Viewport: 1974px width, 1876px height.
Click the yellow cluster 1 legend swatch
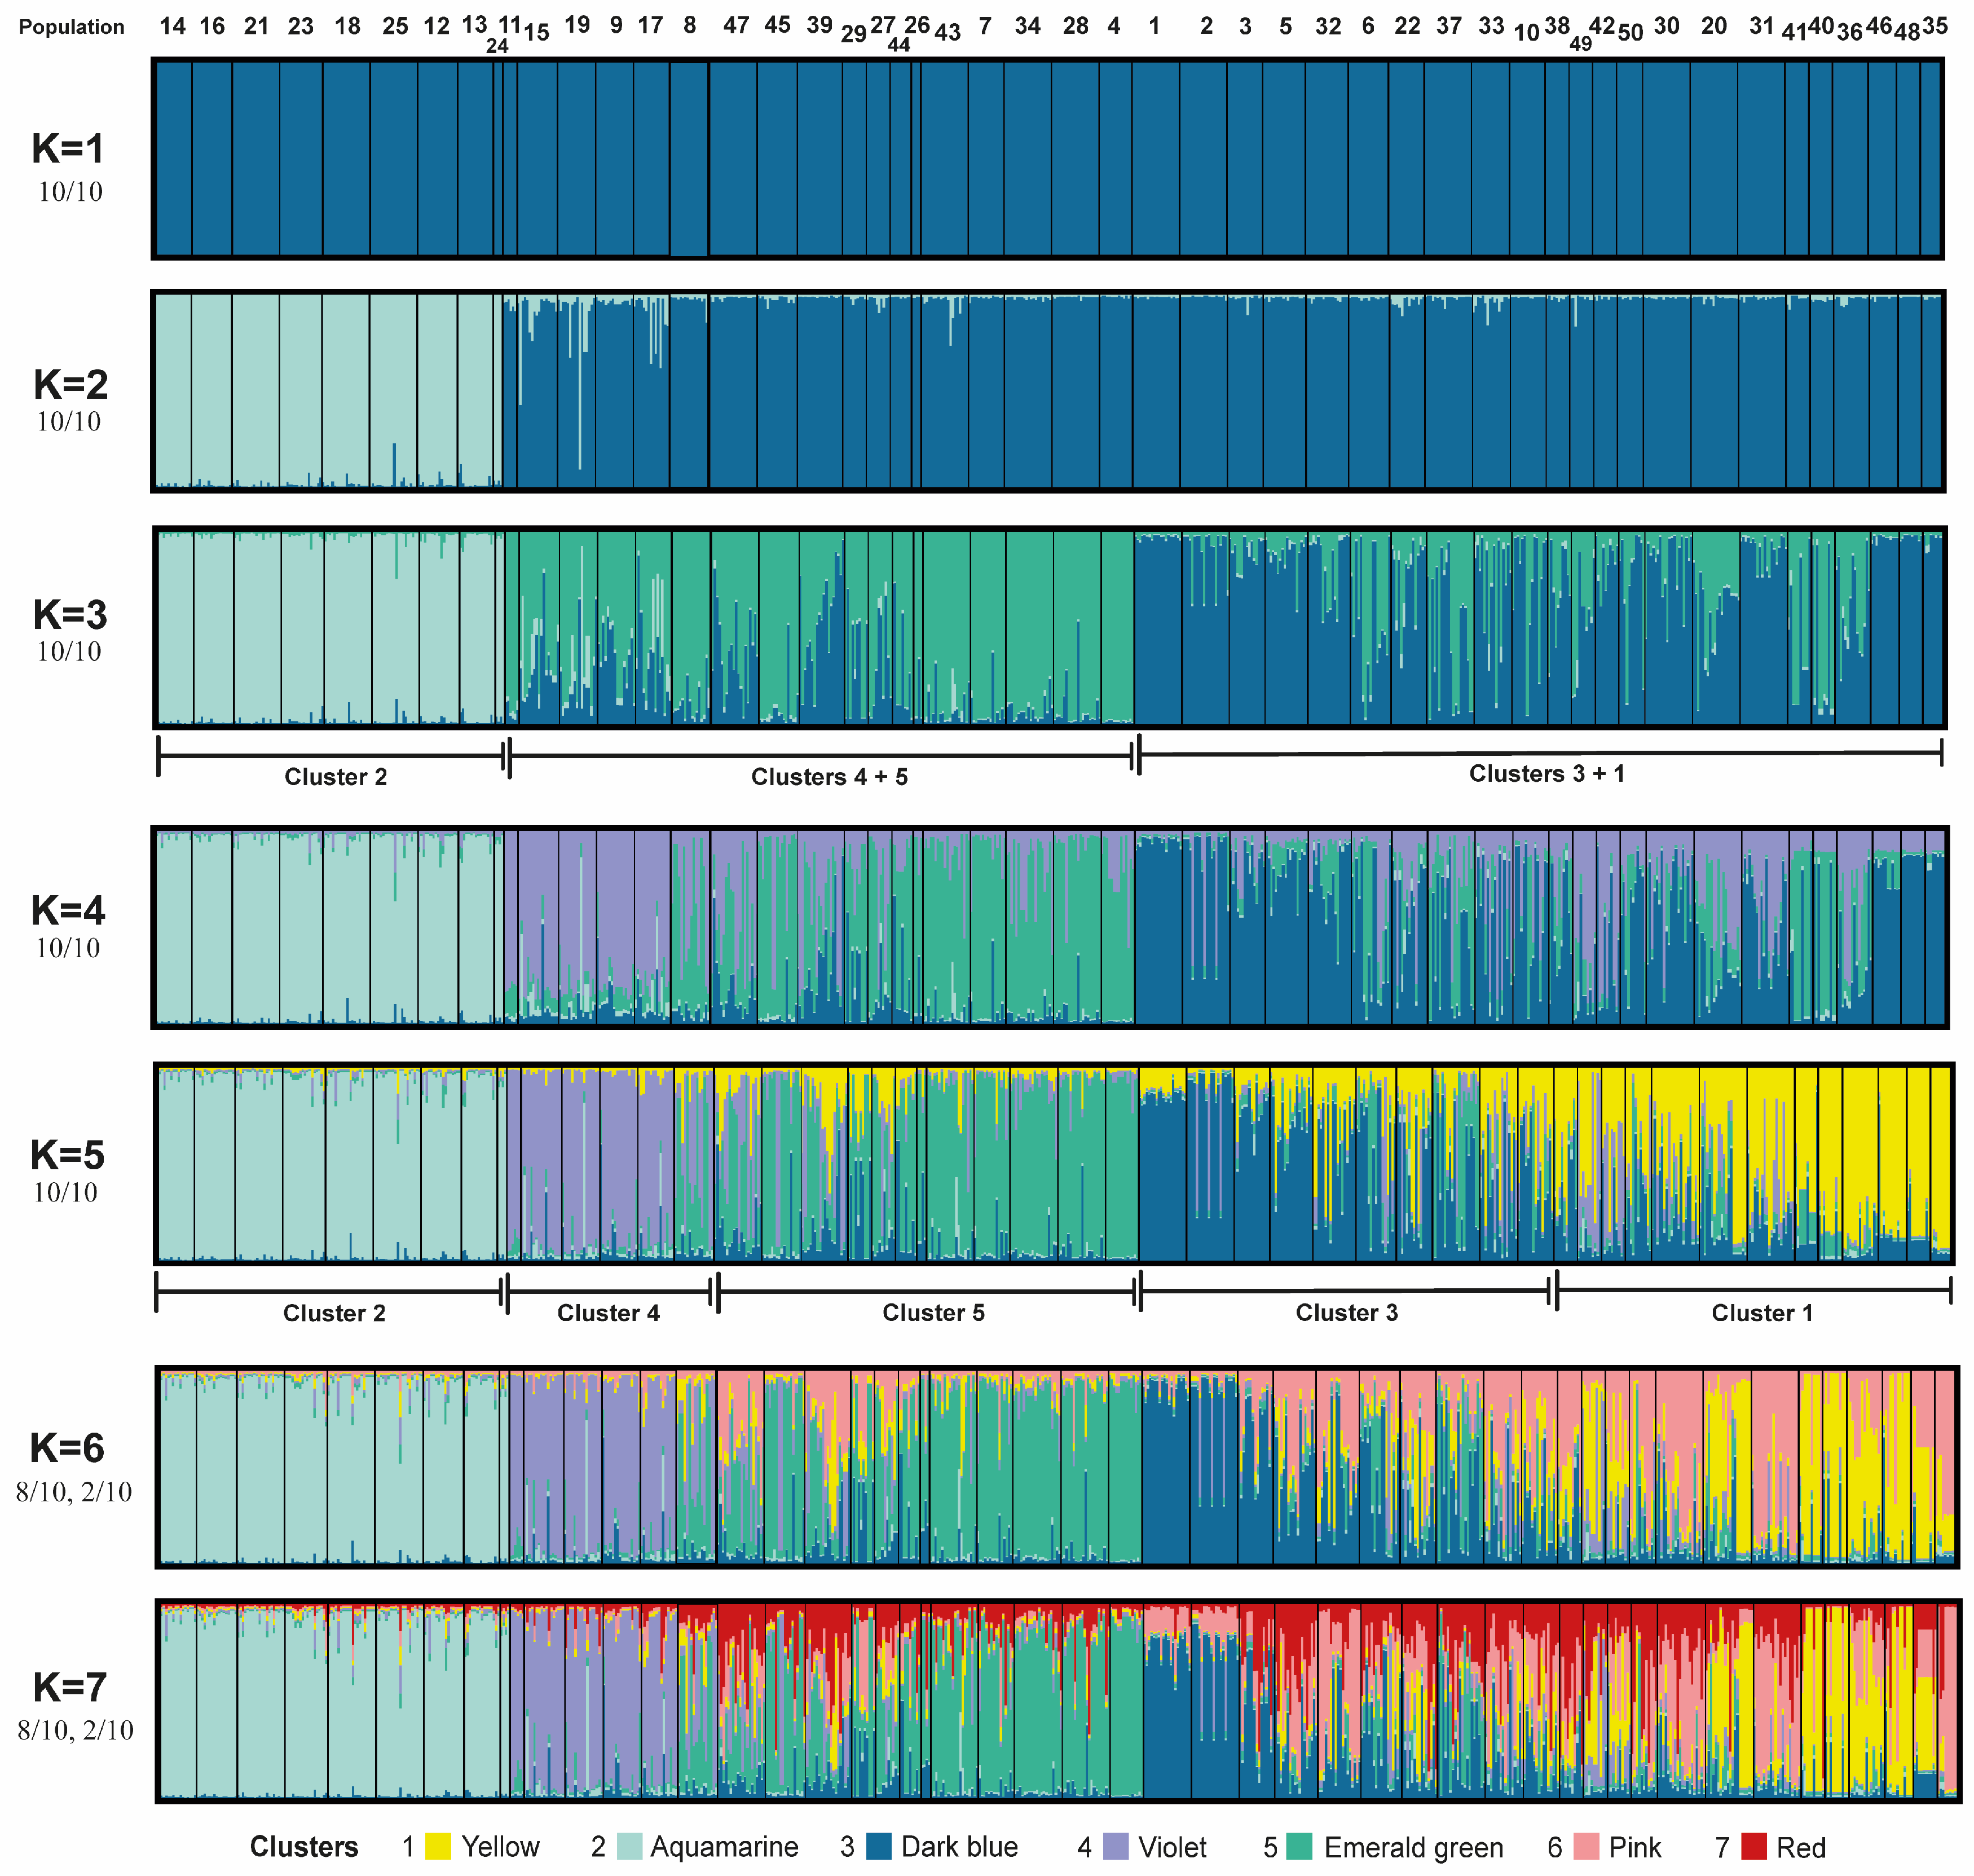point(438,1847)
